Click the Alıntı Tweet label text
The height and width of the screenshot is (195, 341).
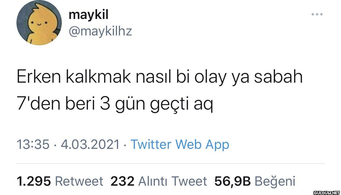[173, 181]
